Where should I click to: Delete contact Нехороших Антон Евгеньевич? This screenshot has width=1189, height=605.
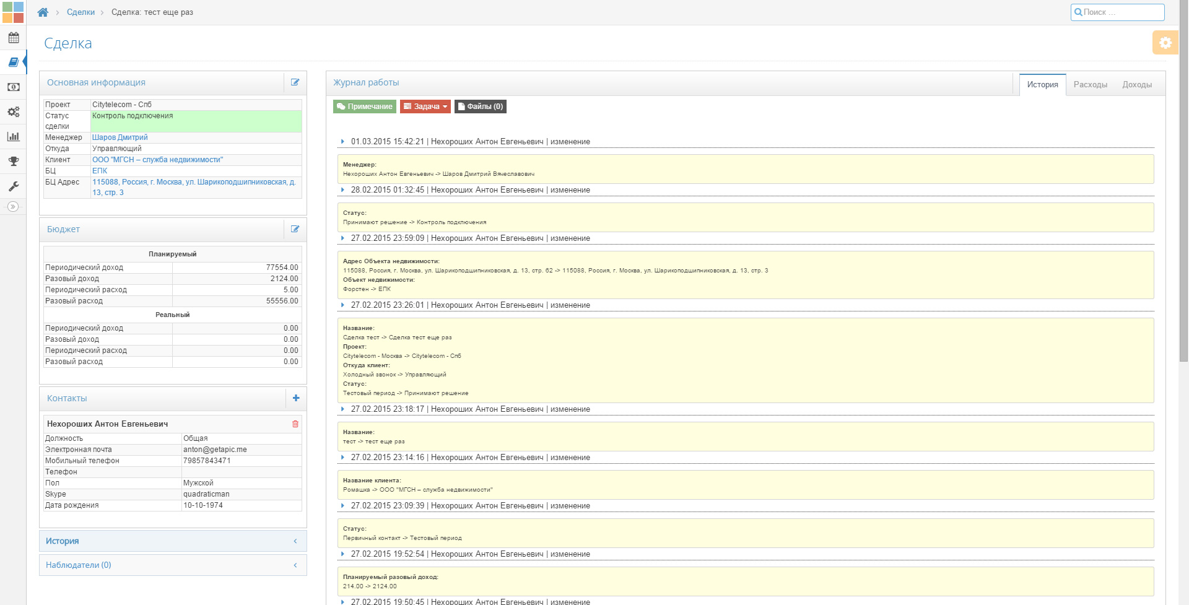point(295,424)
